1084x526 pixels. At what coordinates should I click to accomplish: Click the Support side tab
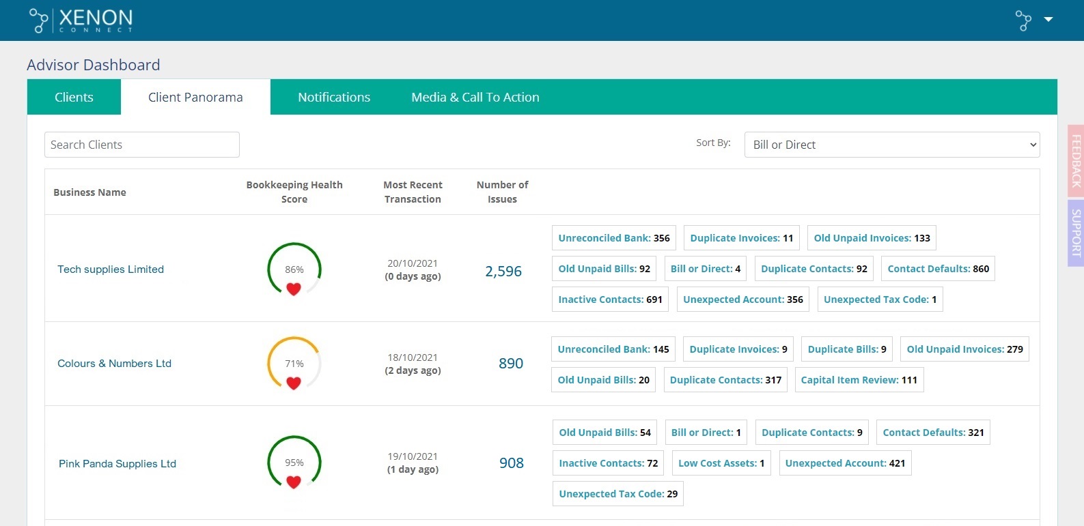tap(1076, 233)
